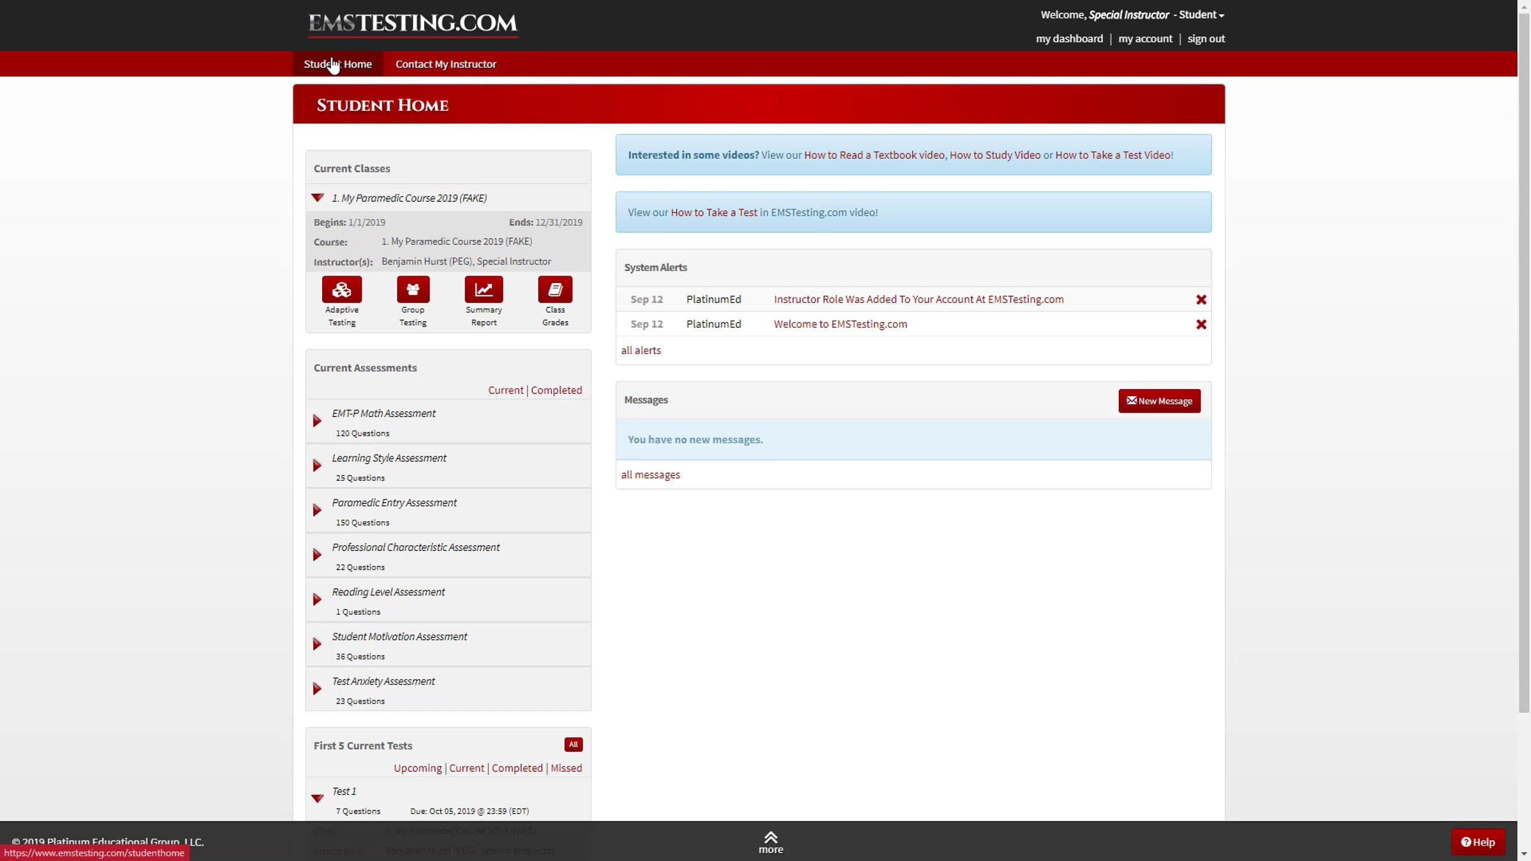Dismiss Welcome to EMSTesting.com alert
1531x861 pixels.
(1201, 325)
